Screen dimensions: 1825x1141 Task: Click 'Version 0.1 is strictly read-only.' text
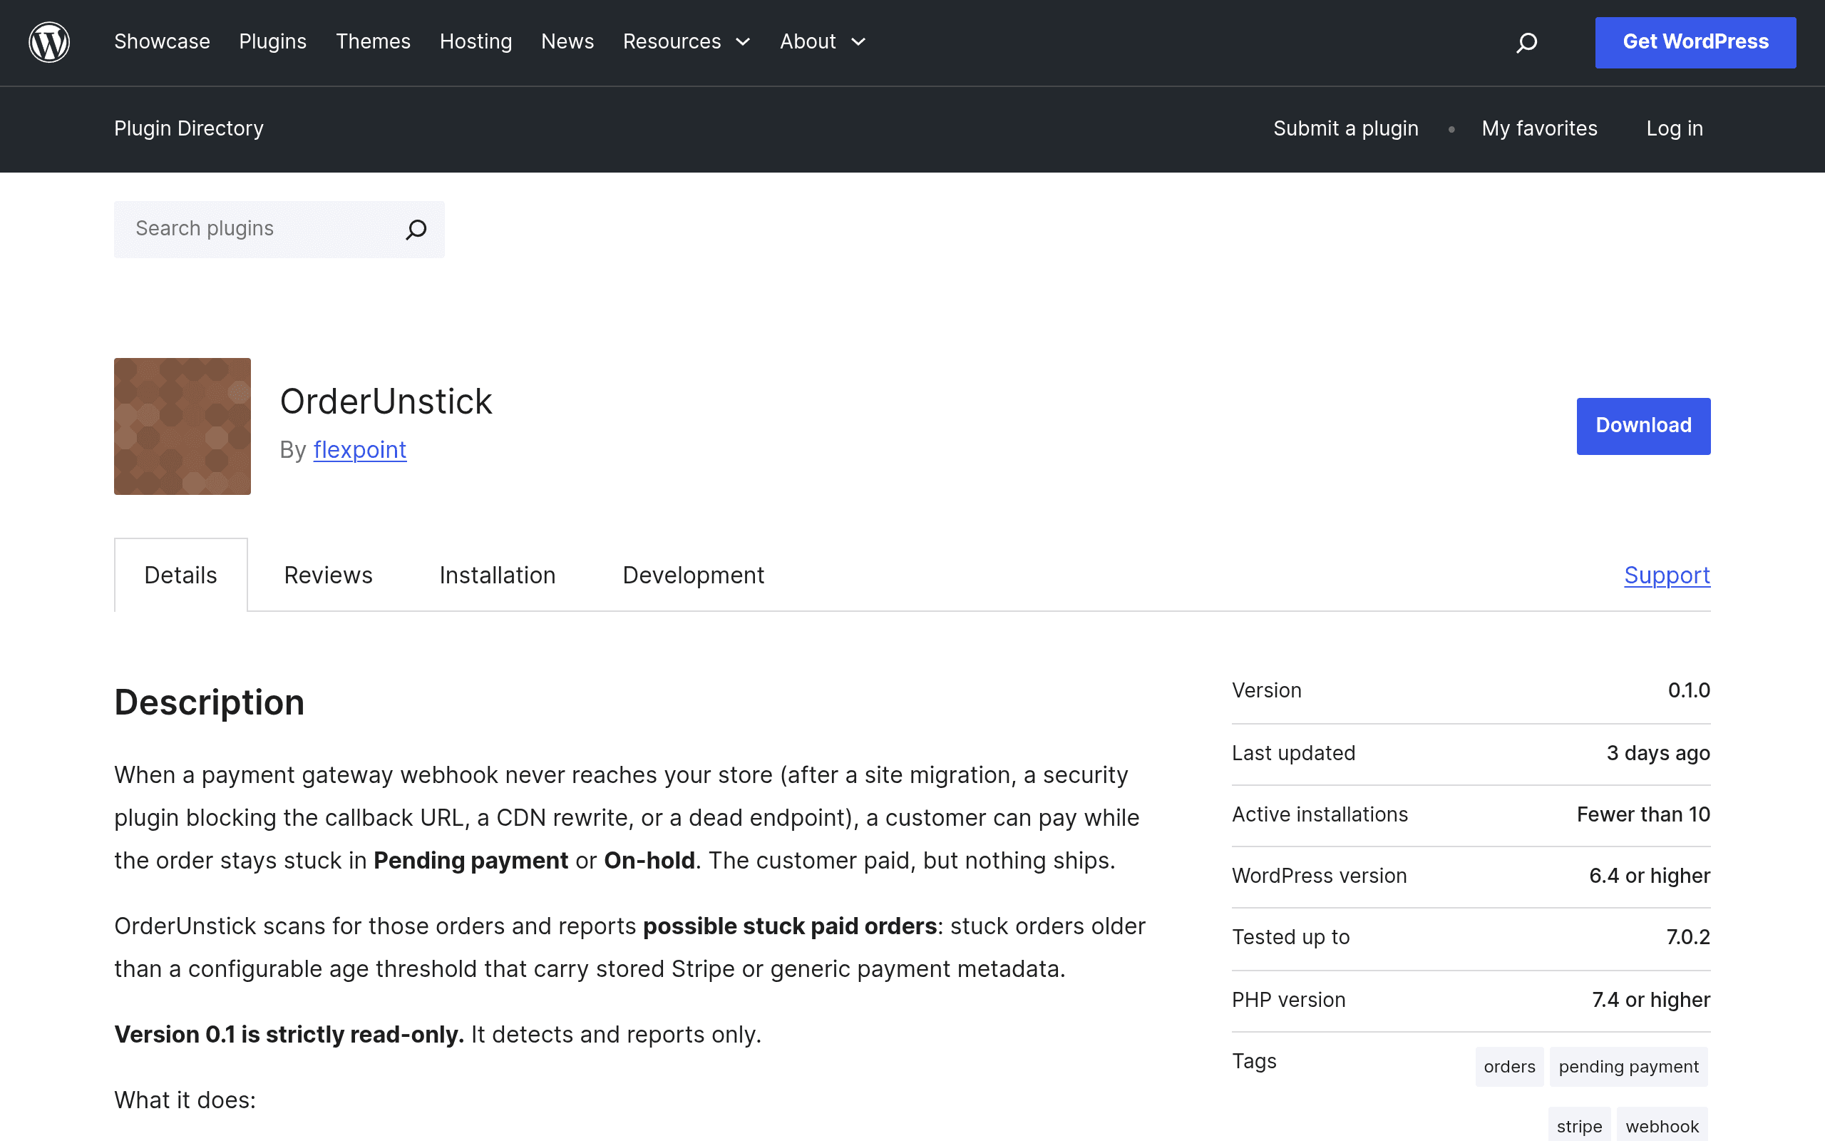pyautogui.click(x=289, y=1035)
